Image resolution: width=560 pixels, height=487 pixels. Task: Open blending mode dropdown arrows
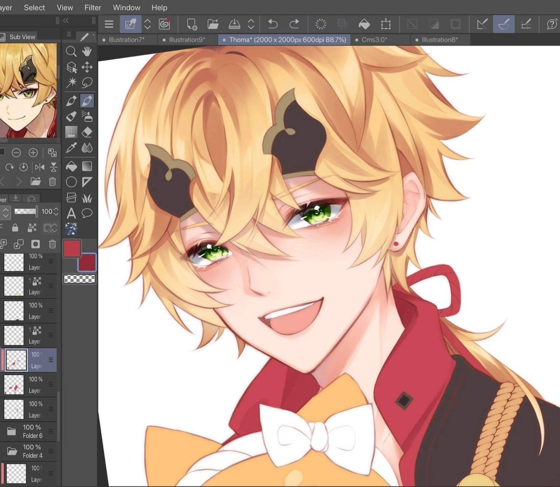[x=6, y=213]
